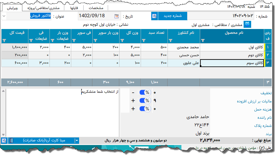Toggle percent switch for هزینه حمل
275x155 pixels.
pyautogui.click(x=145, y=109)
